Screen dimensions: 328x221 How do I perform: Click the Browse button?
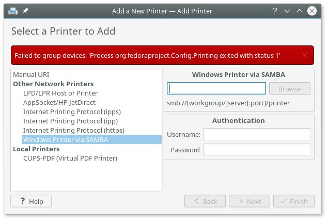click(289, 88)
